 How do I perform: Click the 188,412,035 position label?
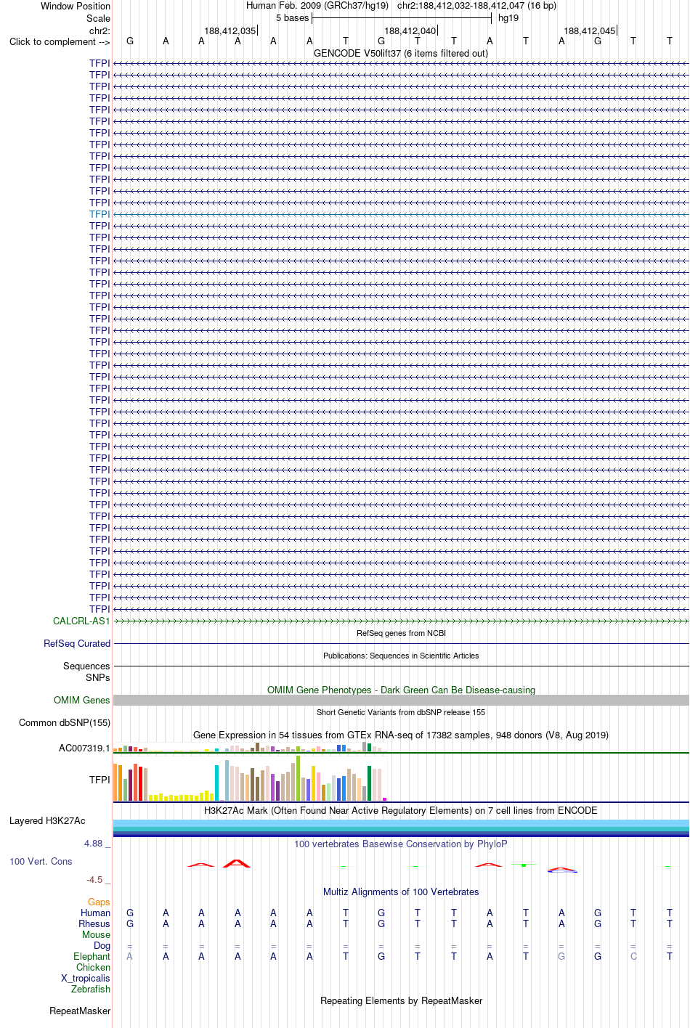[x=230, y=31]
